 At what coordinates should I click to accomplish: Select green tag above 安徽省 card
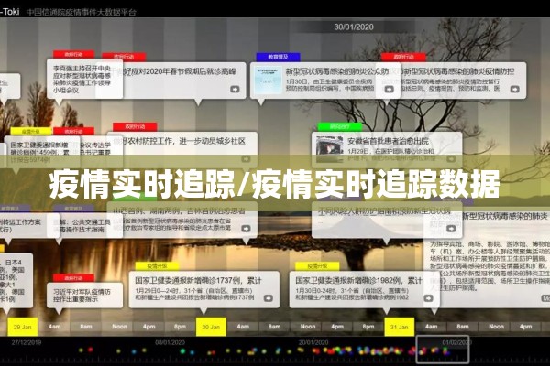(339, 126)
